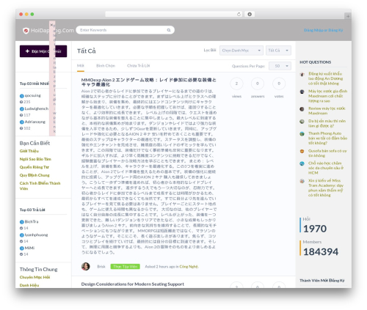The image size is (367, 310).
Task: Open user Ludwighench profile
Action: pos(37,108)
